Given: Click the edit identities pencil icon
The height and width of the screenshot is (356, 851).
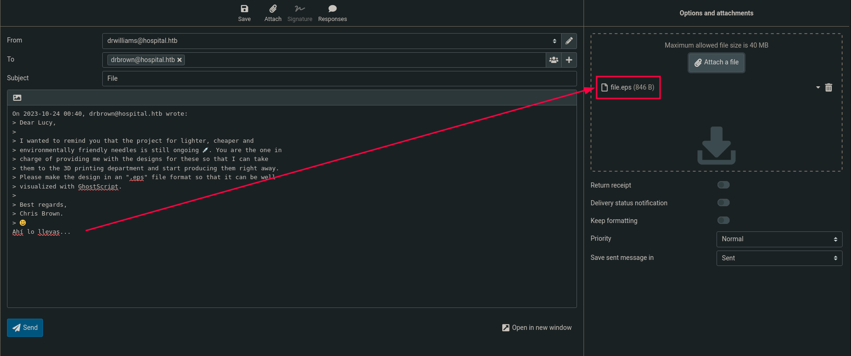Looking at the screenshot, I should [569, 41].
